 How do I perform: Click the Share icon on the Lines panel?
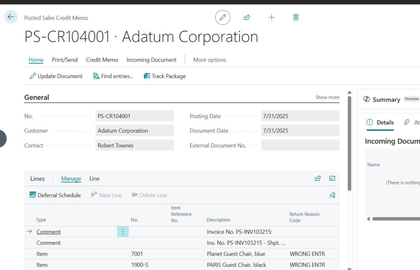click(317, 178)
